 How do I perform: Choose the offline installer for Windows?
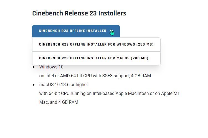96,44
